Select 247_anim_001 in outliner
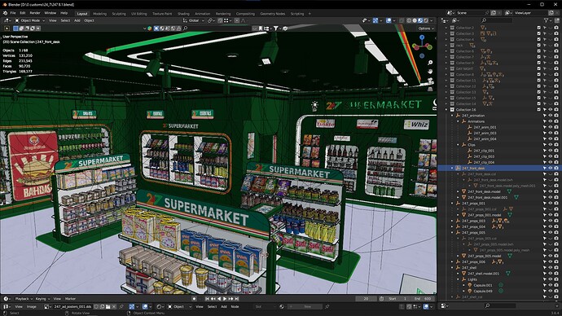This screenshot has height=316, width=562. (x=485, y=127)
